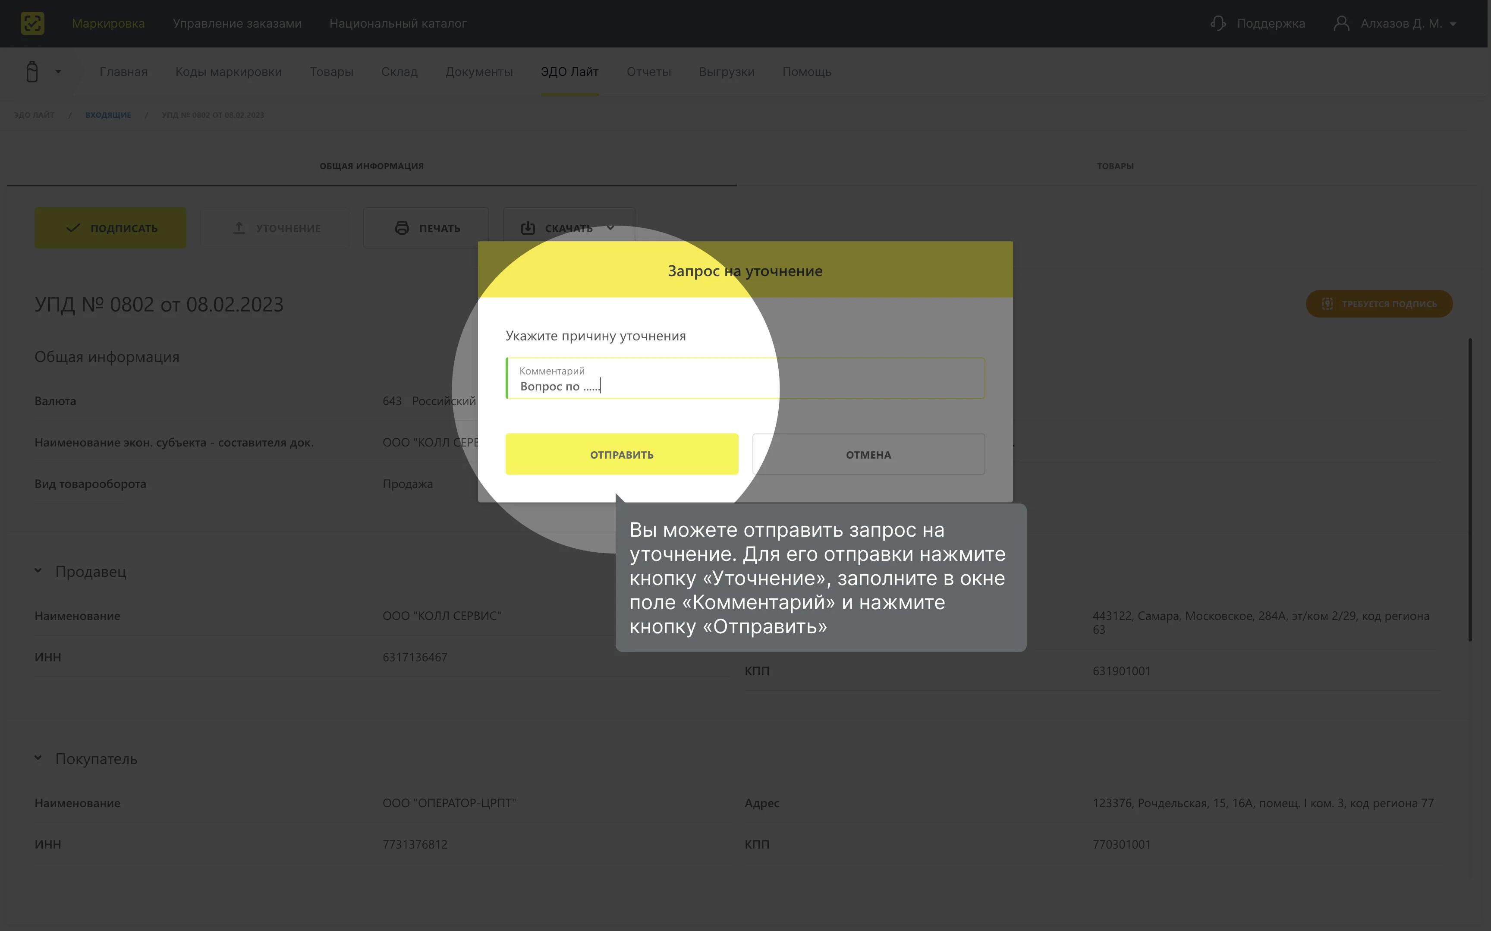Screen dimensions: 1491x931
Task: Open Управление заказами section
Action: click(237, 23)
